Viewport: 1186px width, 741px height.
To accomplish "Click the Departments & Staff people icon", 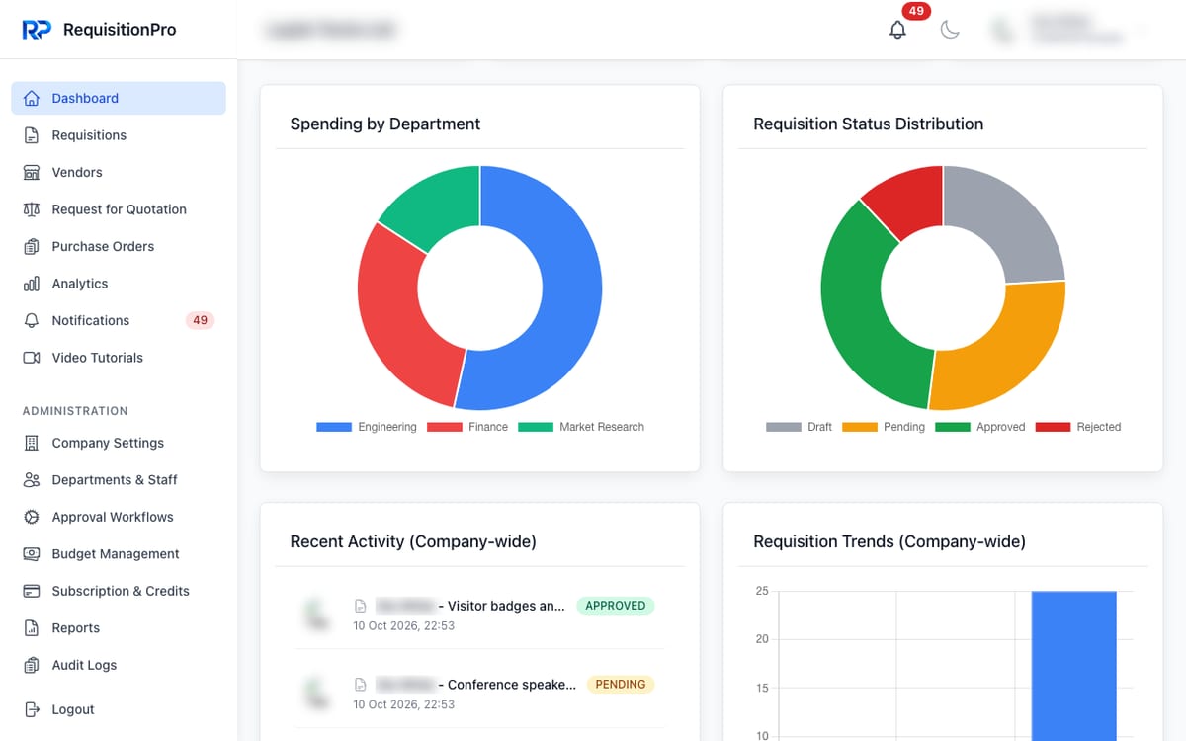I will [32, 480].
